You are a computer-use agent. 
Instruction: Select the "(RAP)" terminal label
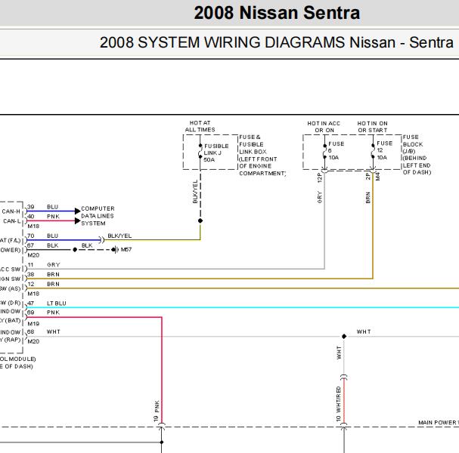[12, 340]
